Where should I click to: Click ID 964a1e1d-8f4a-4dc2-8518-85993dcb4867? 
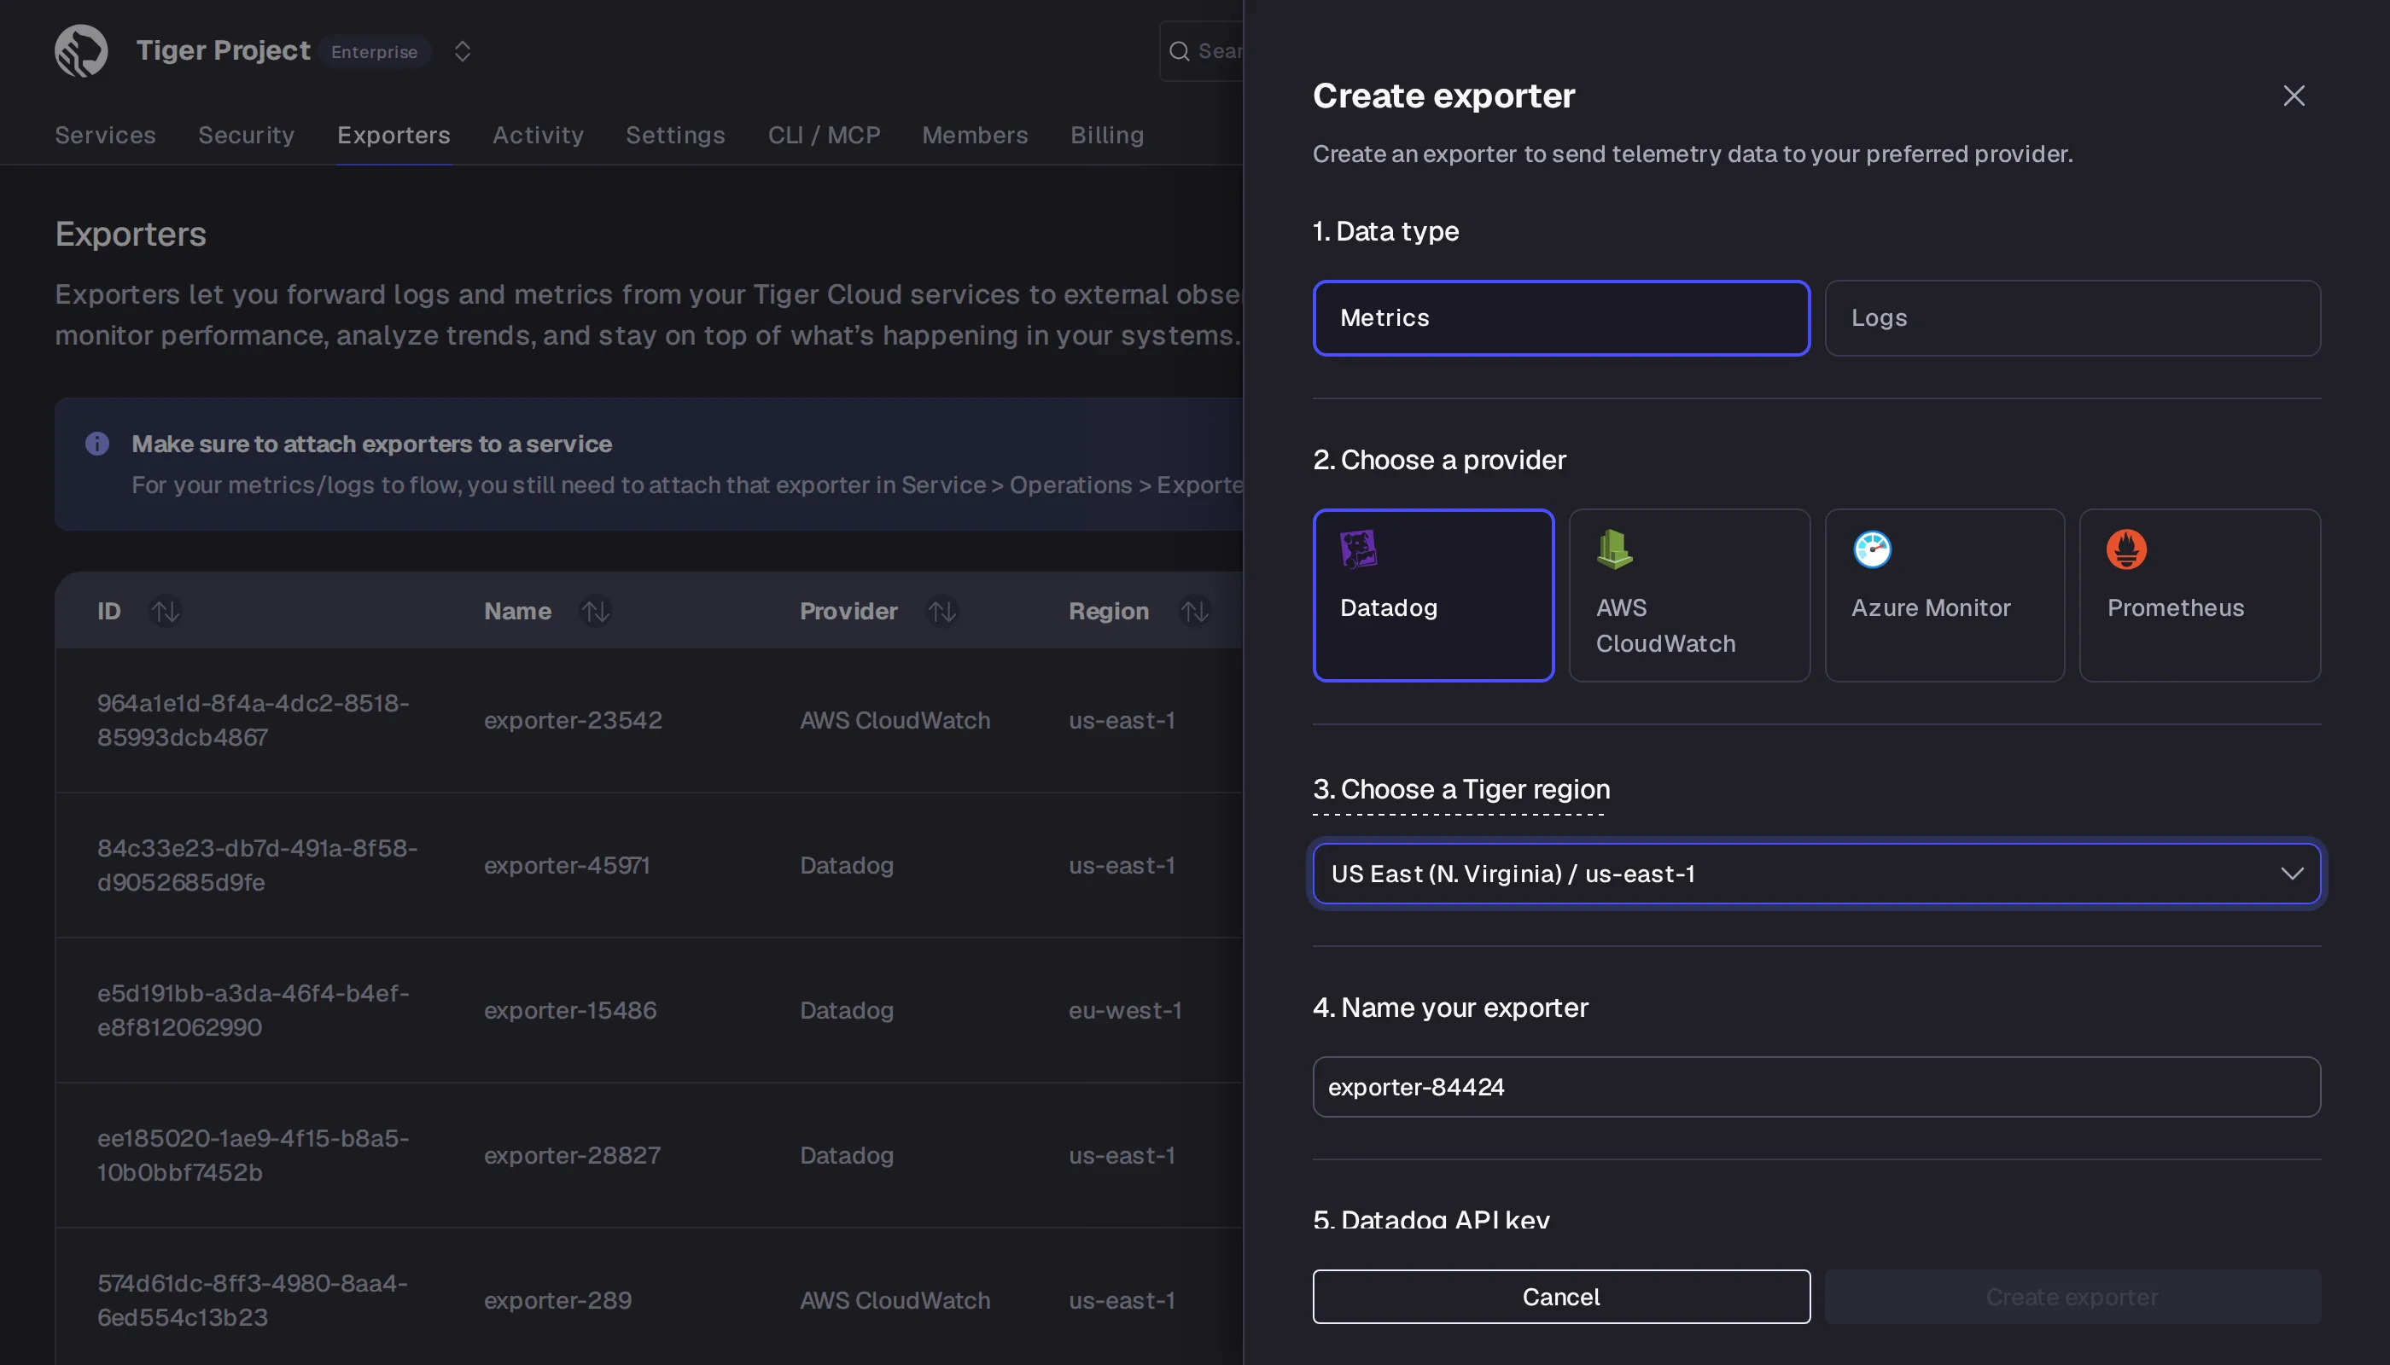(x=254, y=720)
